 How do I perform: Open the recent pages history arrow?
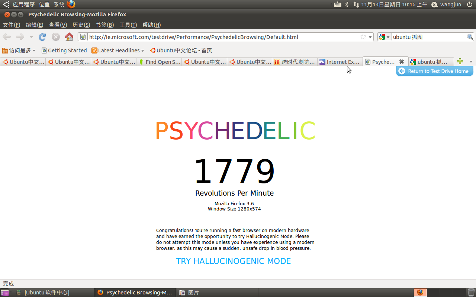pyautogui.click(x=31, y=37)
